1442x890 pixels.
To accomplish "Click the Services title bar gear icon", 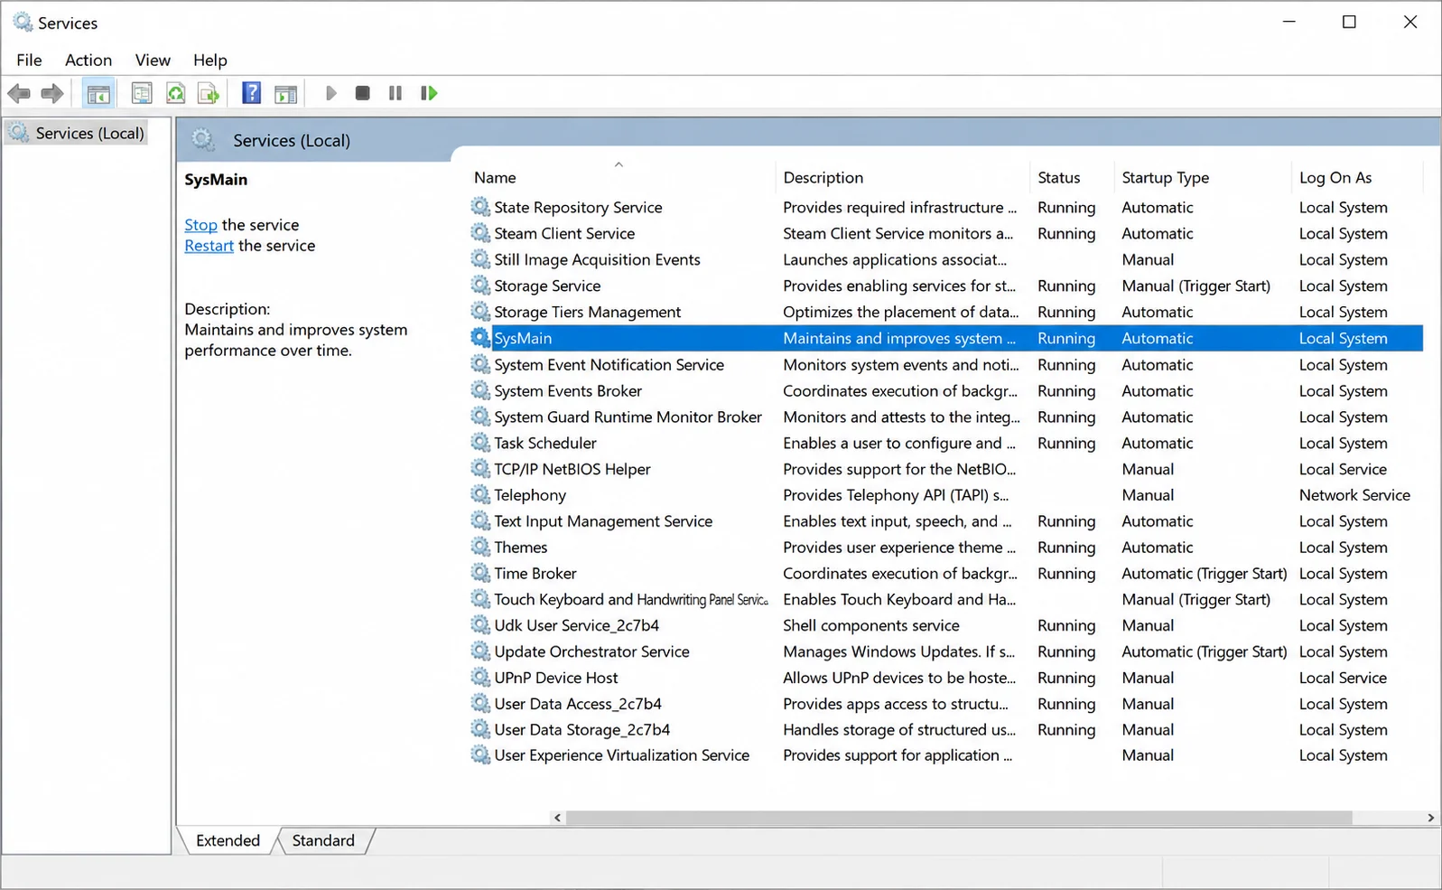I will pos(23,22).
